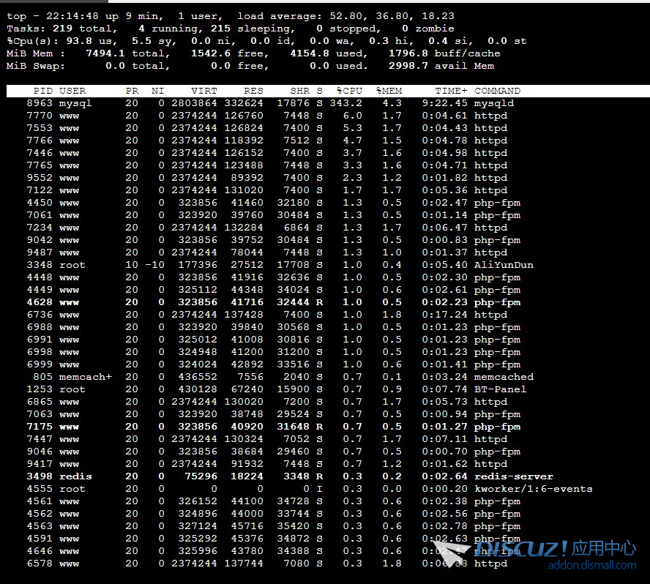This screenshot has width=650, height=584.
Task: Select the TIME+ column header
Action: tap(451, 91)
